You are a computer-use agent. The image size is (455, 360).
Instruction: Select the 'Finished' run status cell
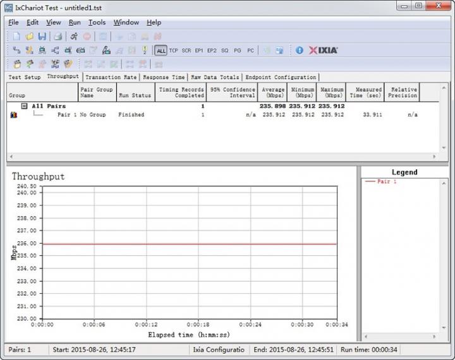(x=131, y=114)
